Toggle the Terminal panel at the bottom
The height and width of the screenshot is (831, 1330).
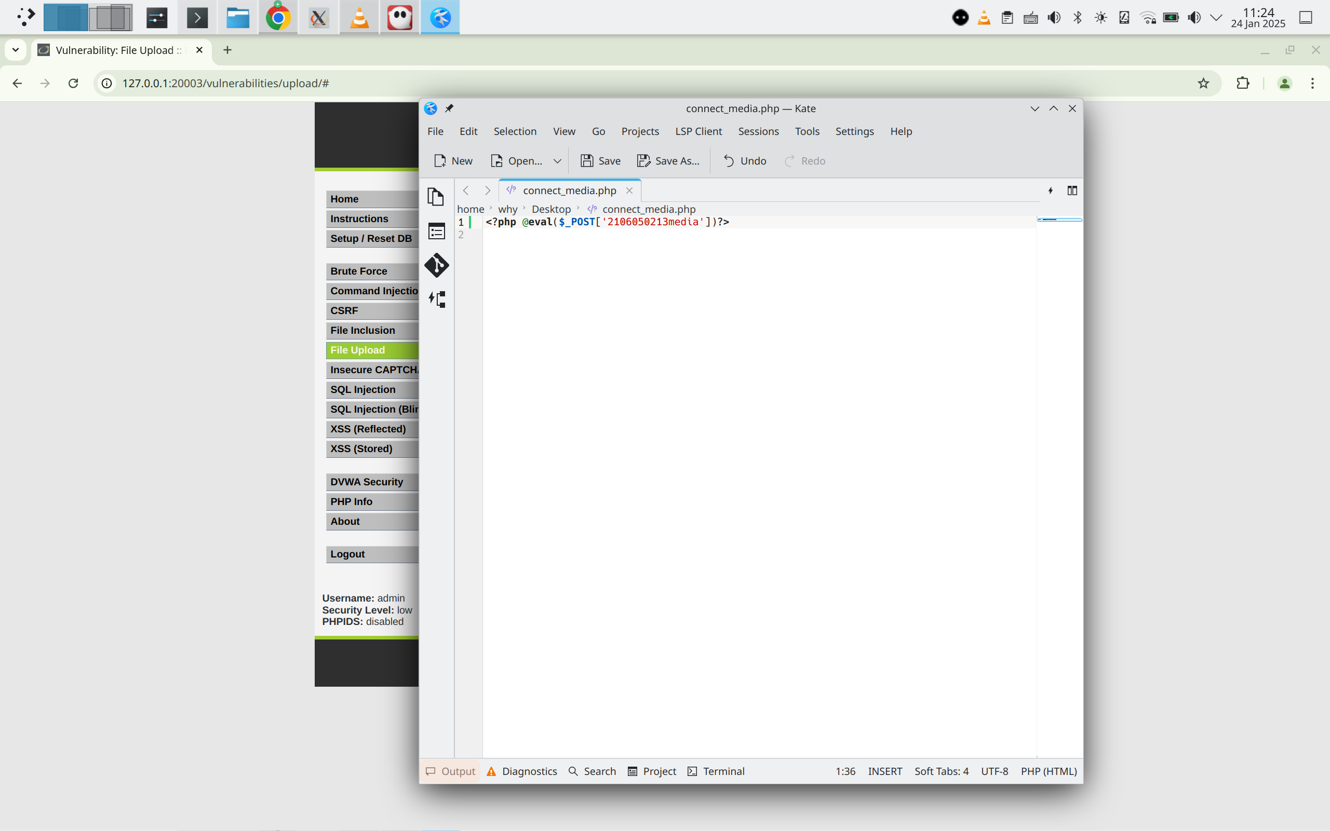coord(716,771)
